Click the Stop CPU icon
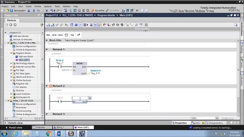Viewport: 244px width, 137px height. pos(132,11)
